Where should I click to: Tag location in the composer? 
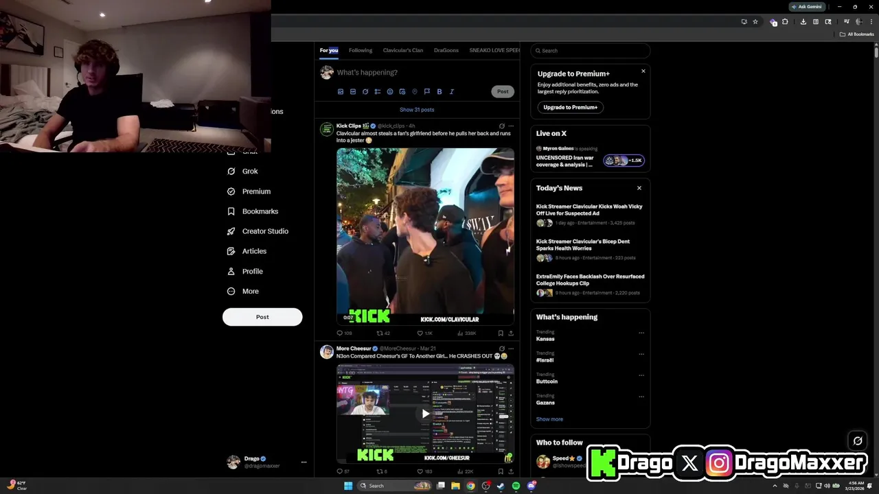coord(415,91)
